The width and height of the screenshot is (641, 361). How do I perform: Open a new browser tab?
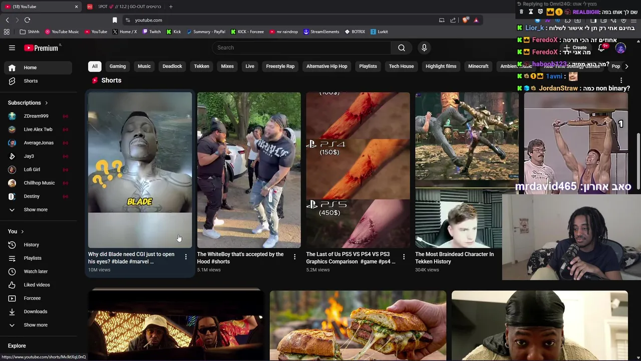(x=171, y=7)
